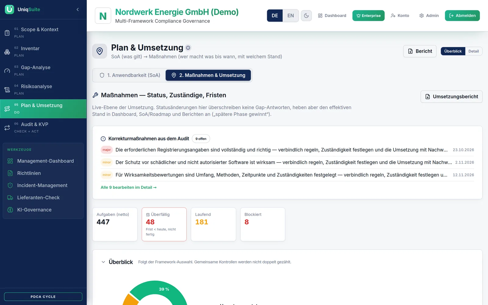This screenshot has width=488, height=305.
Task: Open the Konto menu
Action: pos(400,16)
